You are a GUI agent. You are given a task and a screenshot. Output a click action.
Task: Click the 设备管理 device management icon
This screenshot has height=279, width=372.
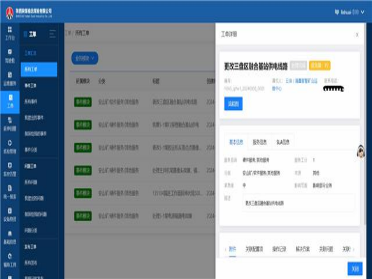pos(10,213)
